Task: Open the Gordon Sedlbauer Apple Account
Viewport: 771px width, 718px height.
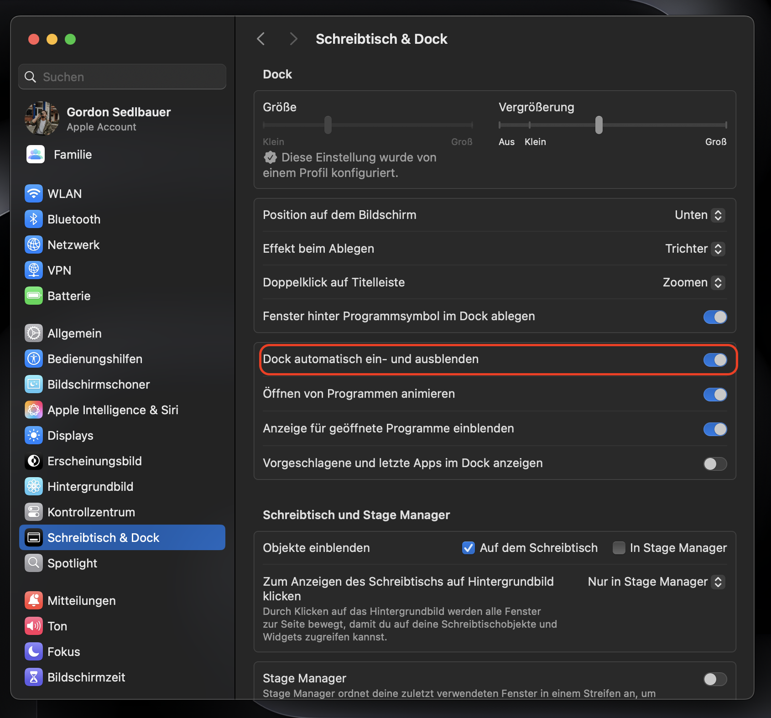Action: coord(118,118)
